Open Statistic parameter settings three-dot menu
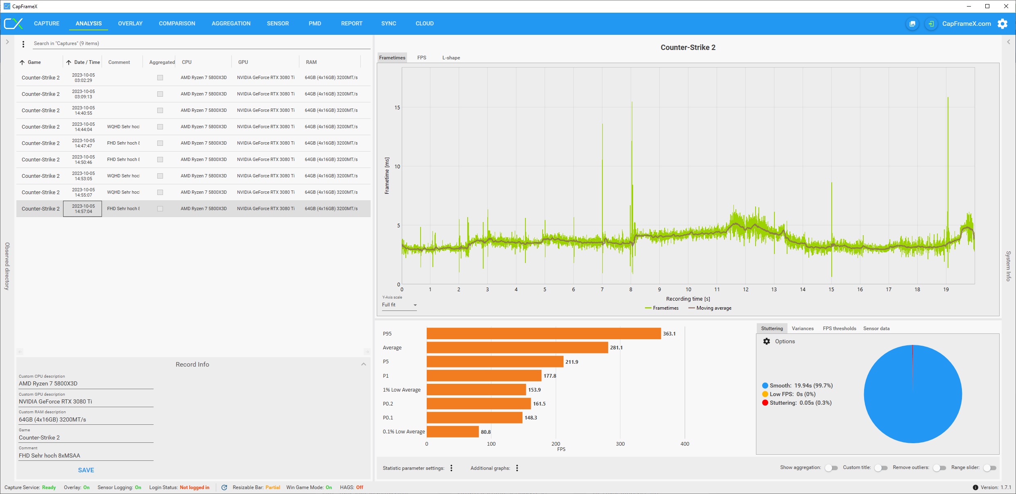The height and width of the screenshot is (494, 1016). point(451,468)
